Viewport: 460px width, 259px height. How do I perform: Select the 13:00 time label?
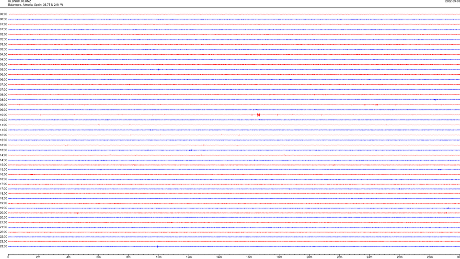(x=3, y=145)
